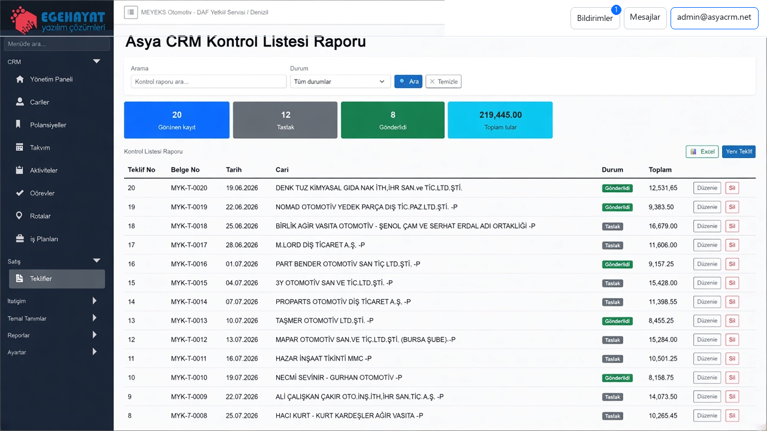Viewport: 767px width, 431px height.
Task: Click the grey Taslak summary card
Action: pyautogui.click(x=285, y=120)
